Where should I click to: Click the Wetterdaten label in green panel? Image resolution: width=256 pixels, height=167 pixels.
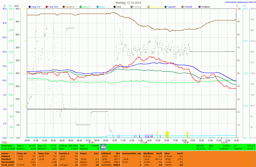pos(7,145)
